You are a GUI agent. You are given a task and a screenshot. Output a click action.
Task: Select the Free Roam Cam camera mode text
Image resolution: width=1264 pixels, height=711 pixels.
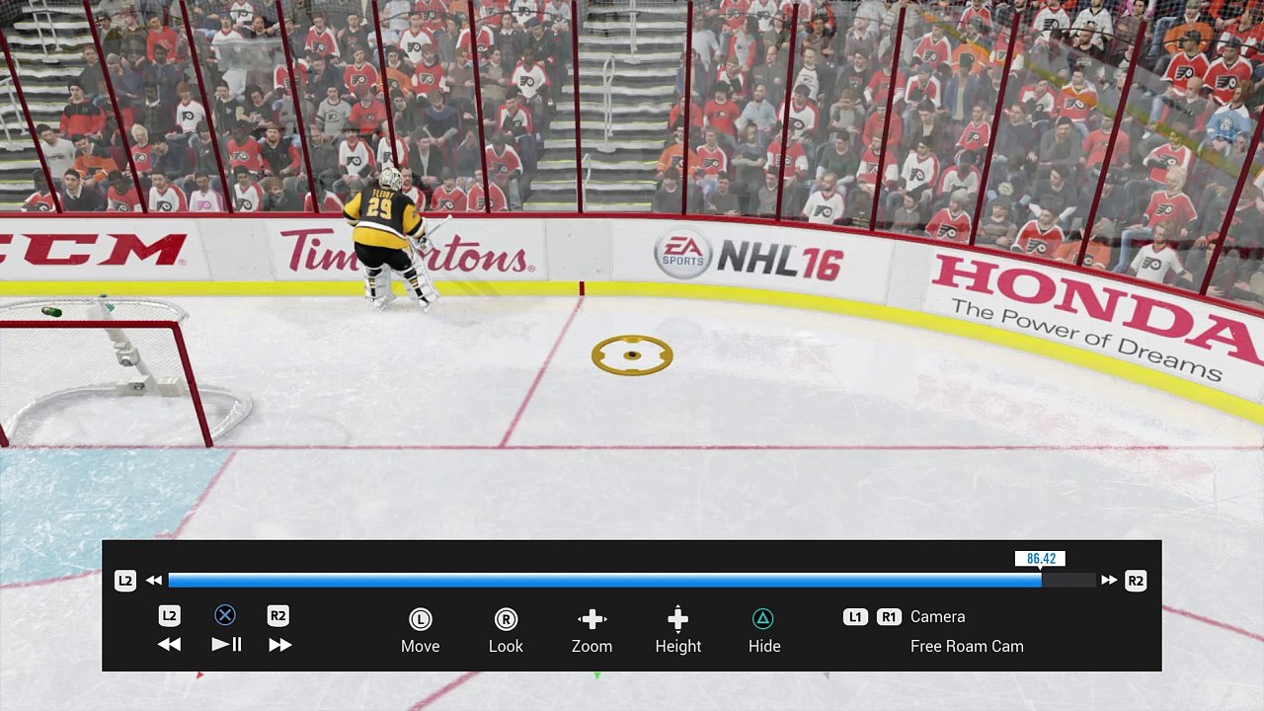click(967, 646)
